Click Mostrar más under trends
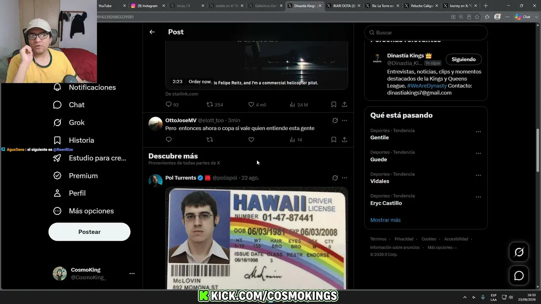 (385, 220)
